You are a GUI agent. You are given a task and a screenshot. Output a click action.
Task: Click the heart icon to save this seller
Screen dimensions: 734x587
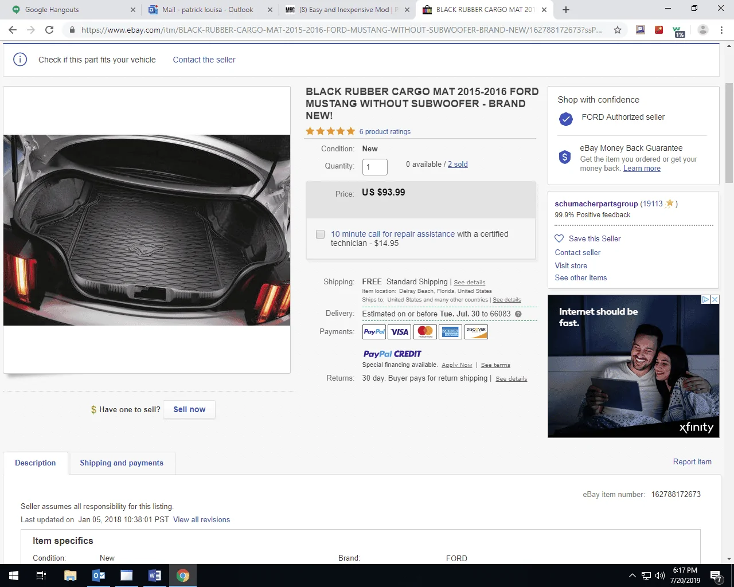[559, 238]
